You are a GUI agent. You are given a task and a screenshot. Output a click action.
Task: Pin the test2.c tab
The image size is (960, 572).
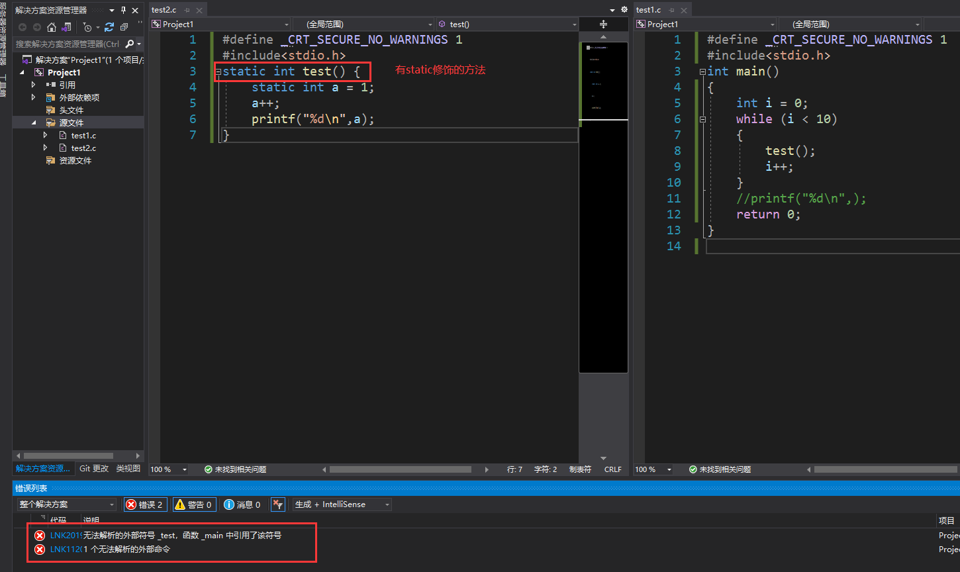click(187, 10)
